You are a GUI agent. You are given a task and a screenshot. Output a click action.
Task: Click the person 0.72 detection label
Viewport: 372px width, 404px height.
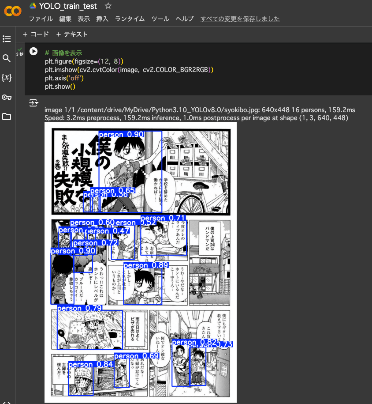pos(96,243)
